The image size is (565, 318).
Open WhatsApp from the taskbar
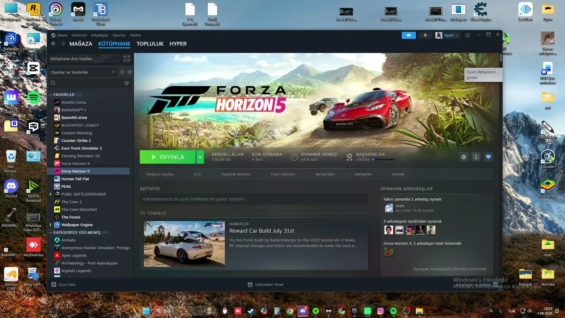coord(368,311)
